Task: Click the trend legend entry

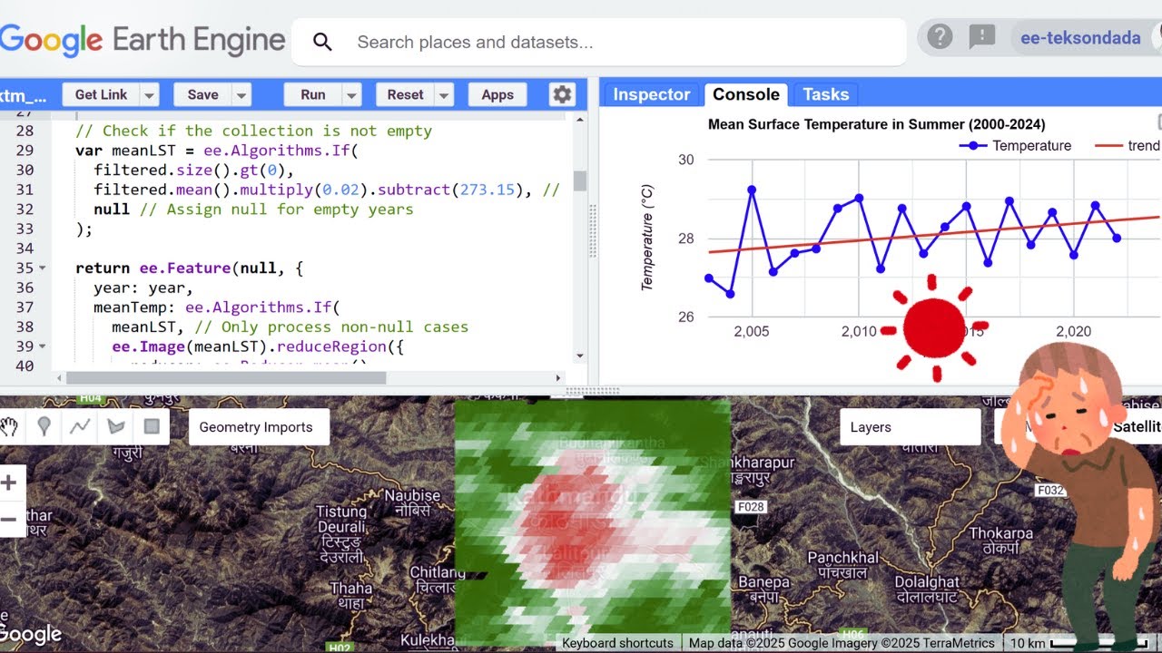Action: tap(1128, 146)
